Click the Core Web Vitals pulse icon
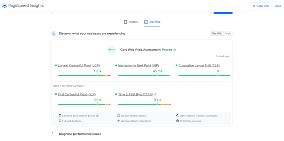 (x=111, y=50)
